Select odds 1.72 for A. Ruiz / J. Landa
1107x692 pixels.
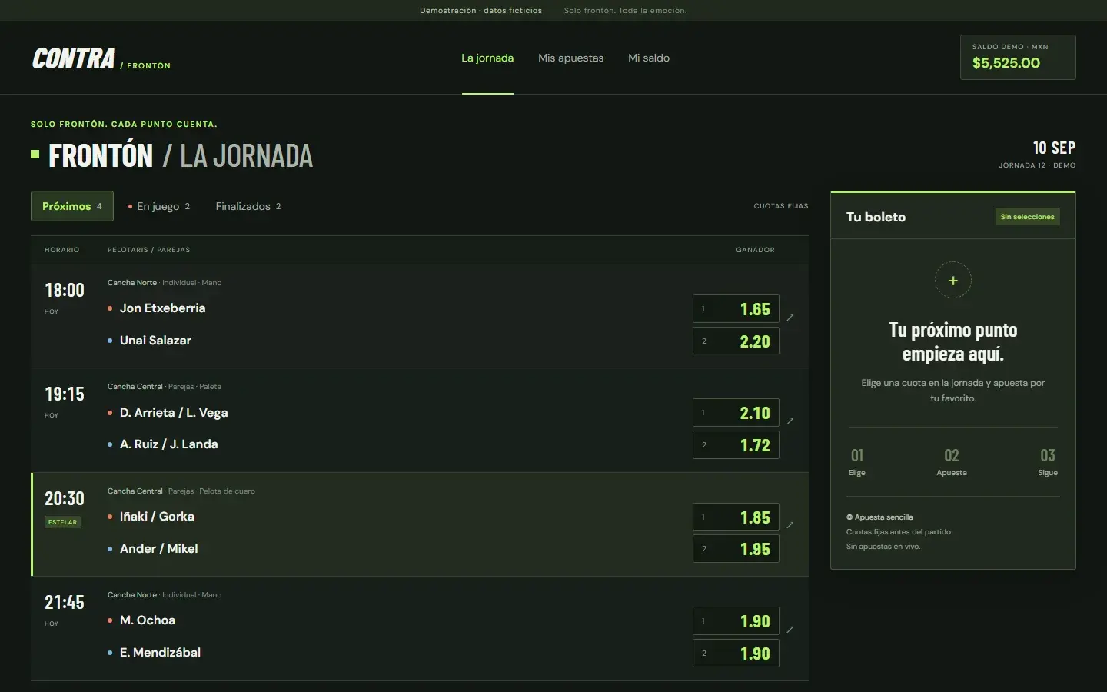pos(736,445)
